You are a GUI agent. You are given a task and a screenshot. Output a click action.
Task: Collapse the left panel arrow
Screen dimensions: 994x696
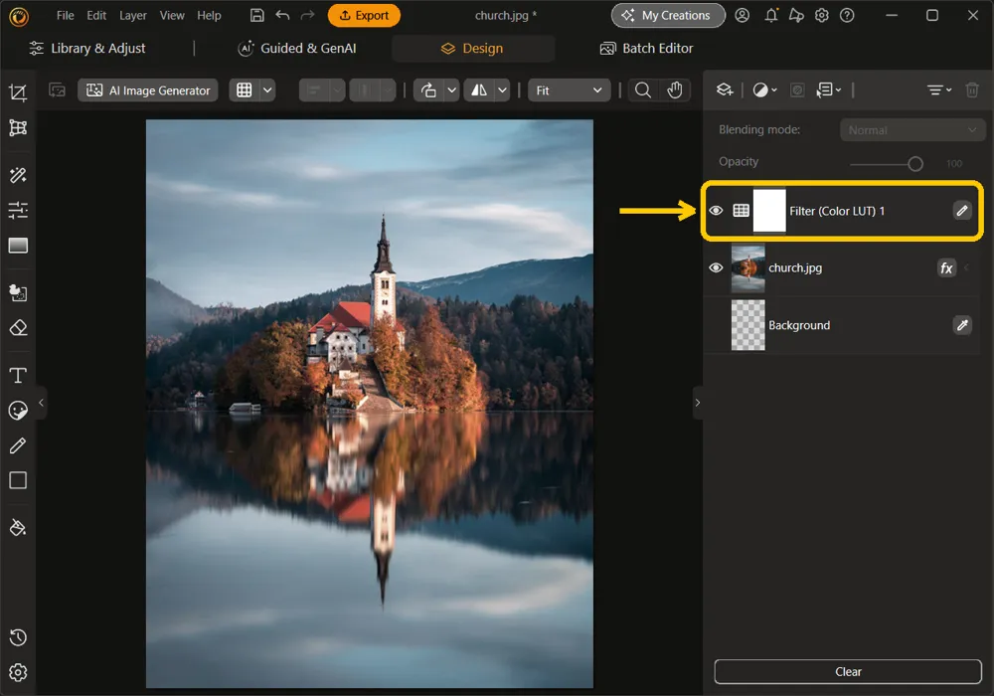point(41,403)
